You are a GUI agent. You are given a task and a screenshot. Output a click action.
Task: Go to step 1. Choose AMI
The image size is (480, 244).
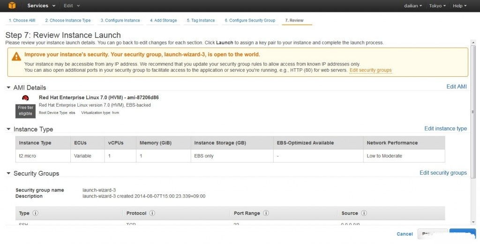pyautogui.click(x=22, y=21)
